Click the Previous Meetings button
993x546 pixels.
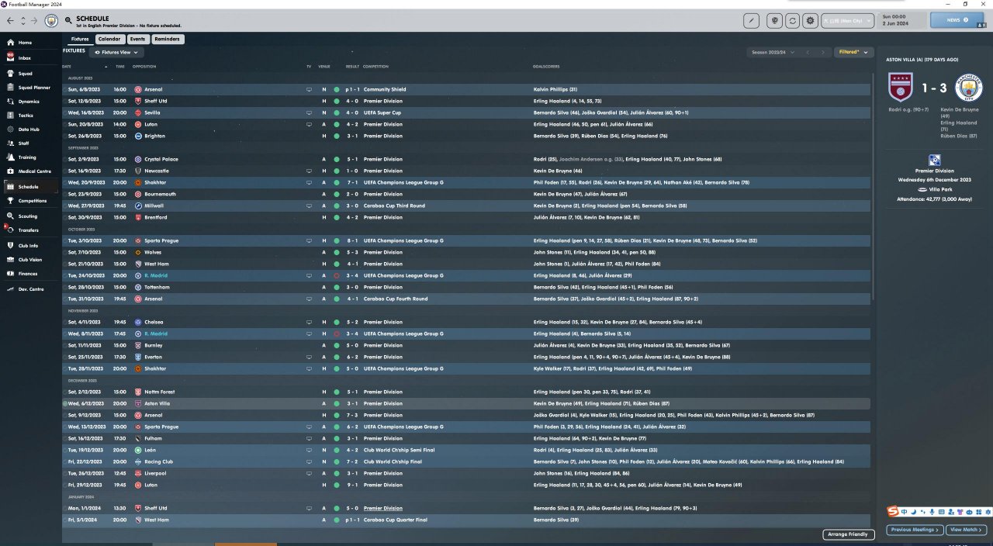coord(915,530)
